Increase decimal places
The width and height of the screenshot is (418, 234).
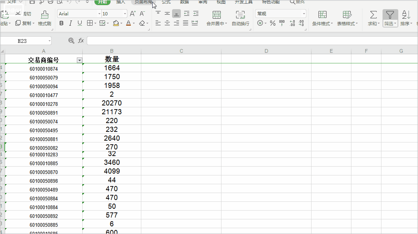292,23
